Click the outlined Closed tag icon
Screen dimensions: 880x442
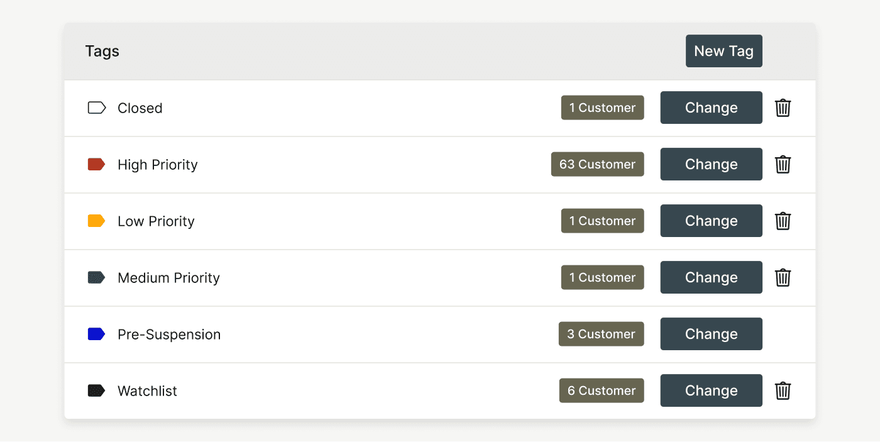[96, 108]
